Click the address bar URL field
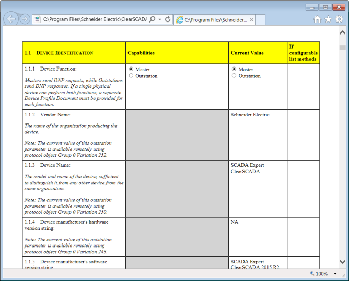This screenshot has height=281, width=349. tap(94, 19)
